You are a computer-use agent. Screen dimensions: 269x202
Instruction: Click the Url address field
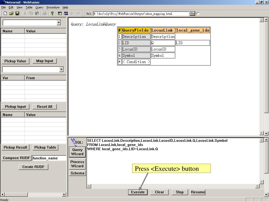click(141, 14)
